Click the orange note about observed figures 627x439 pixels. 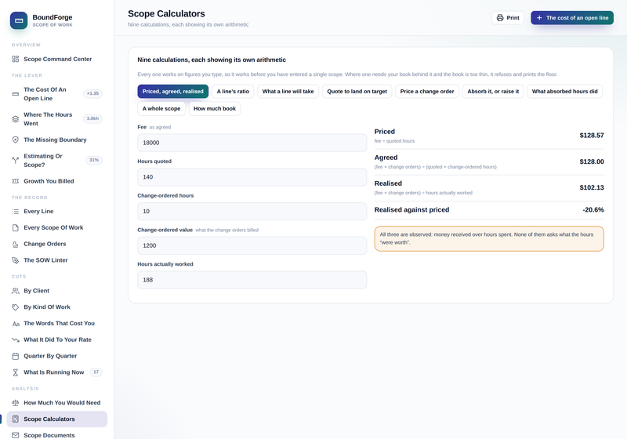tap(489, 238)
